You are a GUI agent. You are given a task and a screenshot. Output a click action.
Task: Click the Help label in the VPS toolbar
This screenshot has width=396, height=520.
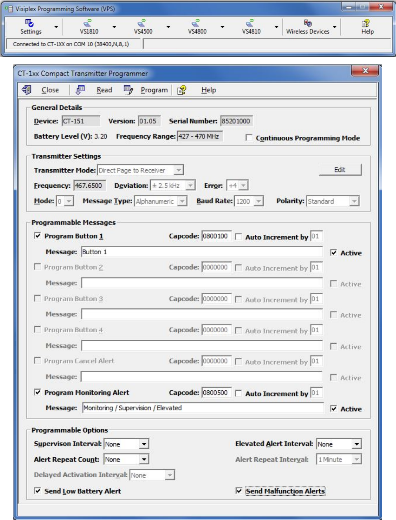point(367,31)
